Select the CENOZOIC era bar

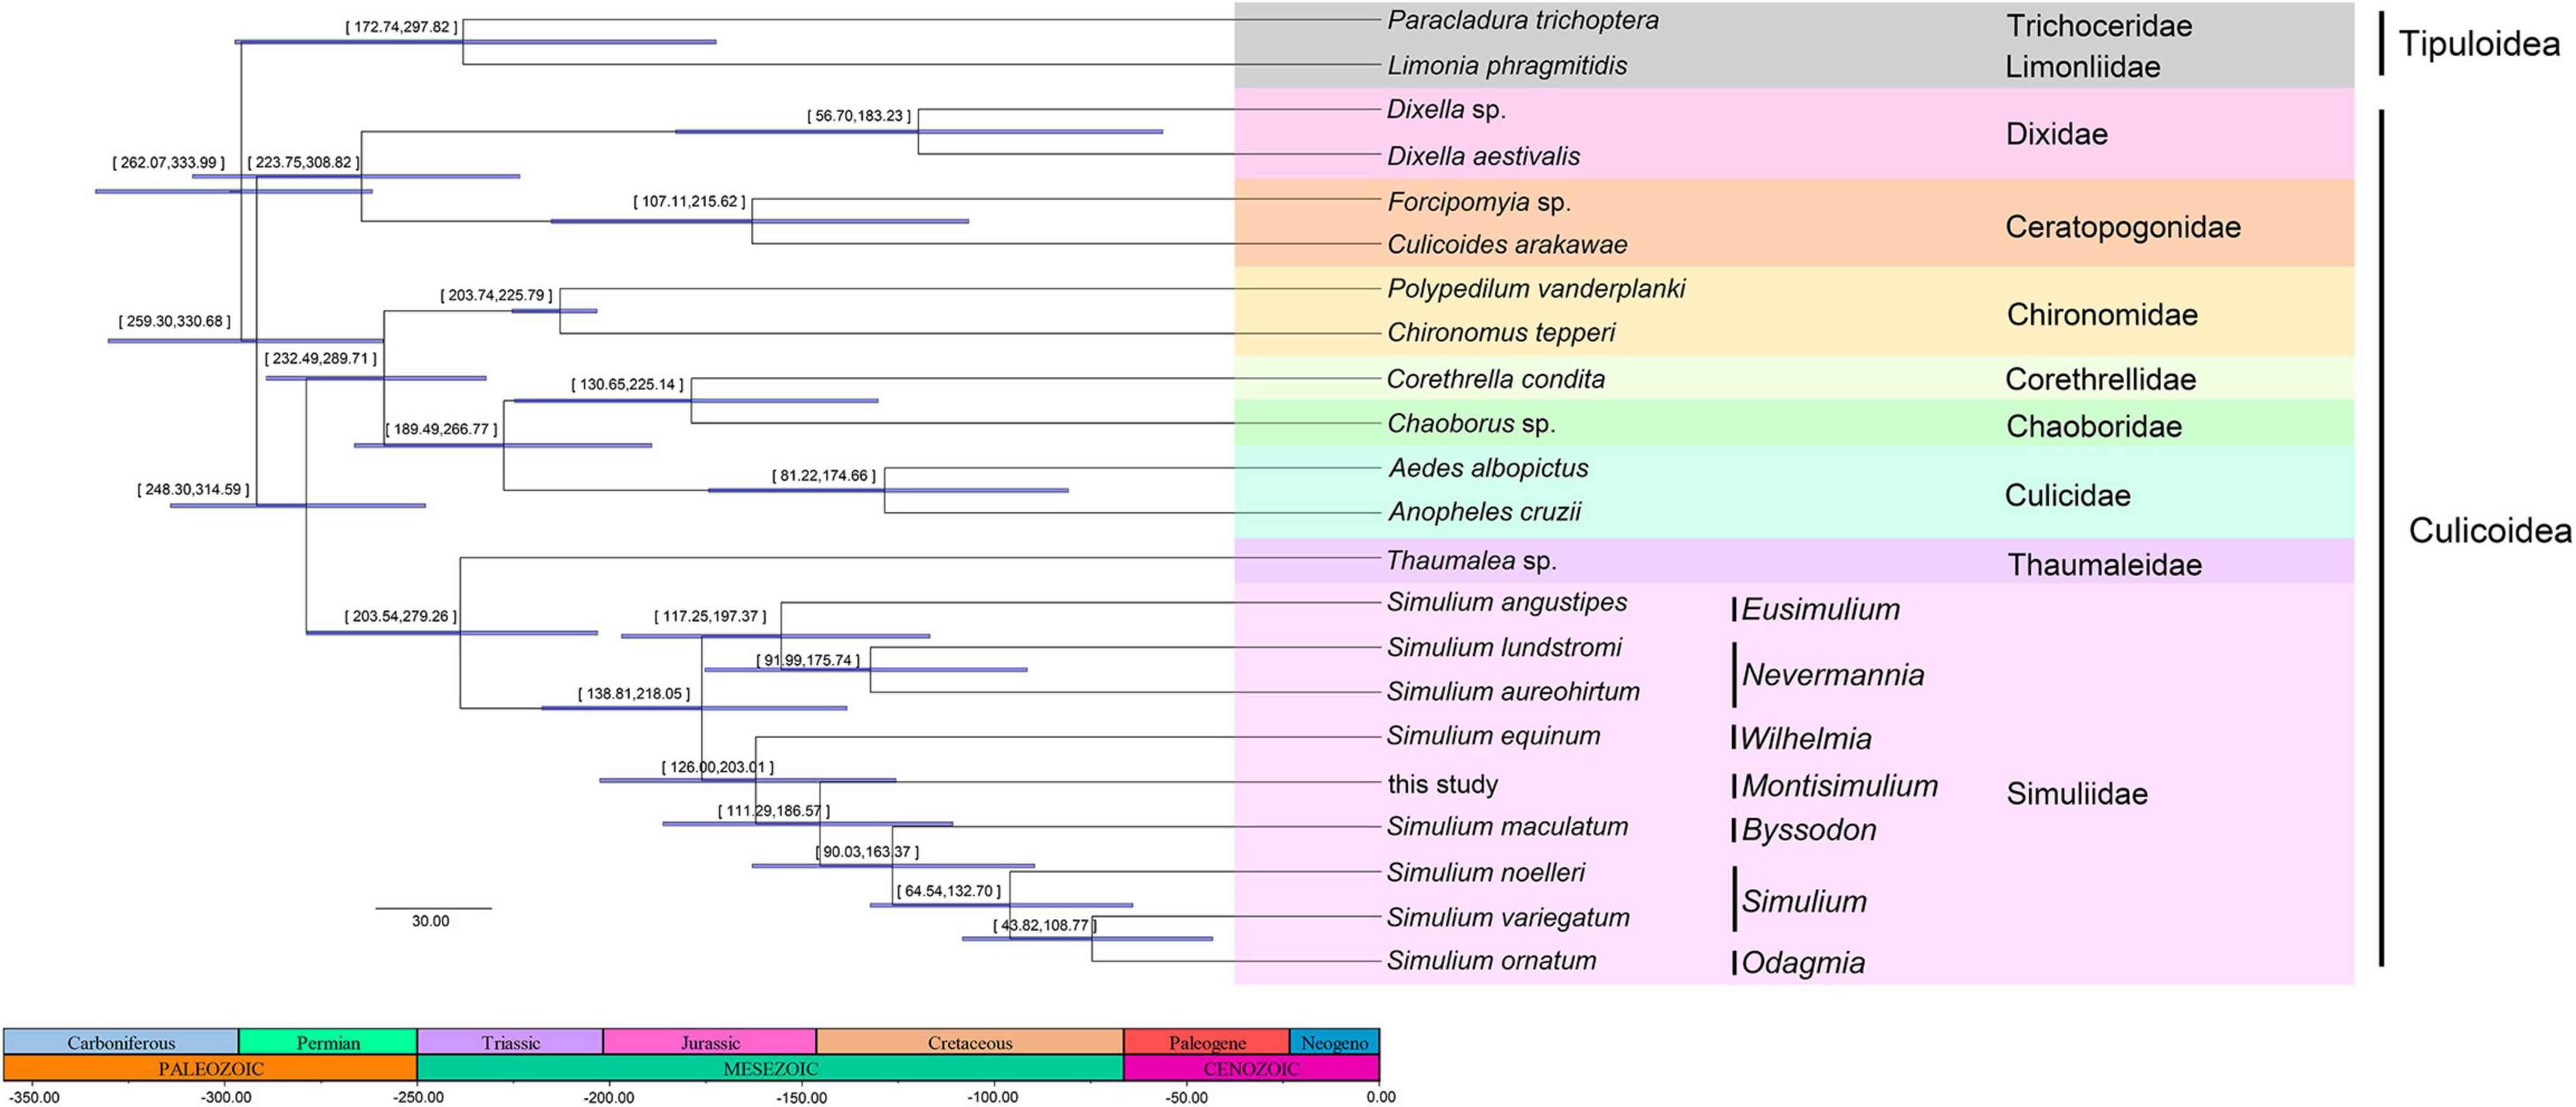point(1252,1068)
